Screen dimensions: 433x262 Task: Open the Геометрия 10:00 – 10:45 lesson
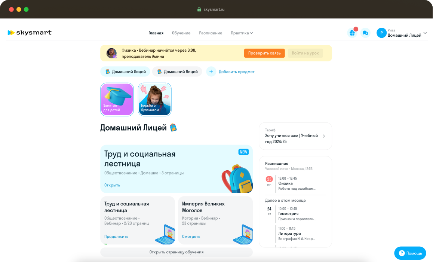point(297,214)
